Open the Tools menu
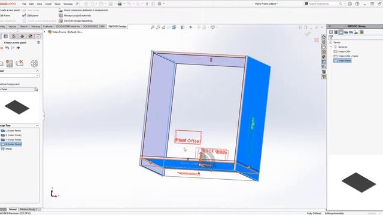This screenshot has width=383, height=215. 57,4
